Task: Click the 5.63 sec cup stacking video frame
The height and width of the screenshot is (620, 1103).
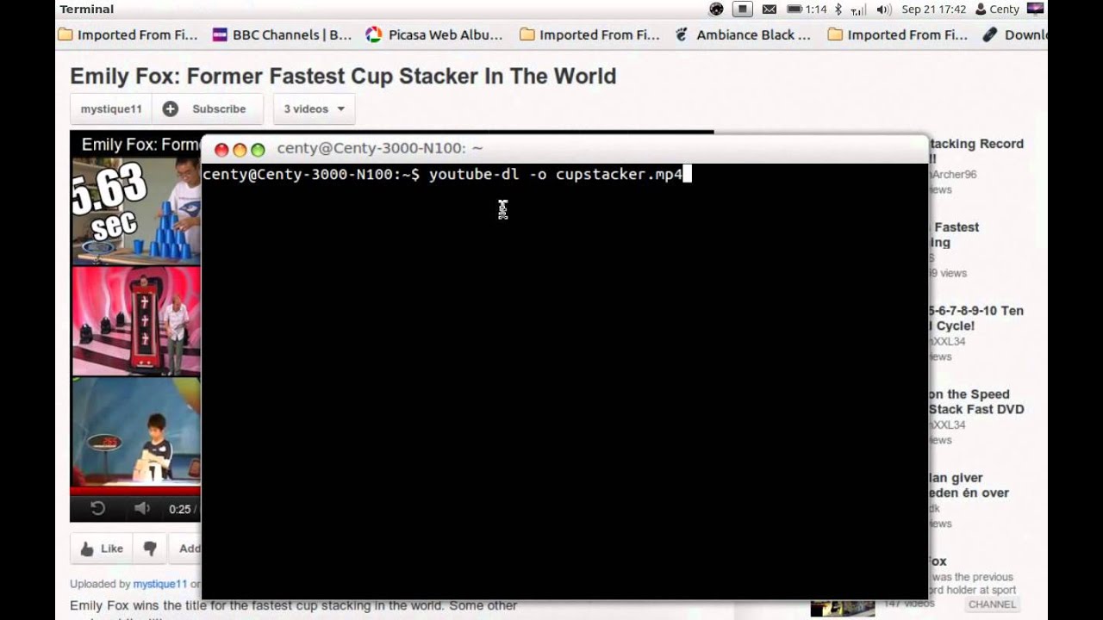Action: pyautogui.click(x=136, y=211)
